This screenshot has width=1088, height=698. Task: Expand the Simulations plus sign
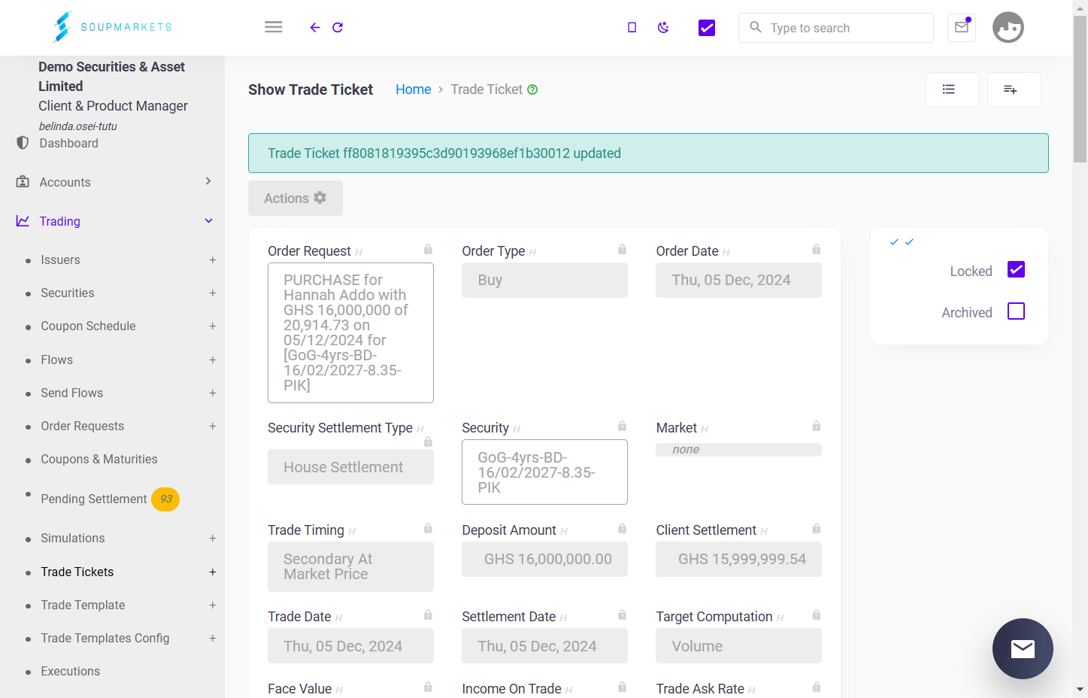[x=213, y=539]
